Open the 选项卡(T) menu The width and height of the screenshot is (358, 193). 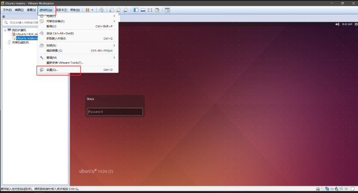[62, 10]
